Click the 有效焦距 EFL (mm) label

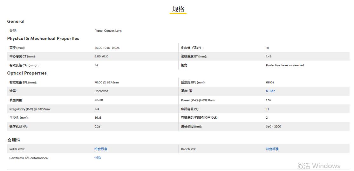tap(23, 82)
